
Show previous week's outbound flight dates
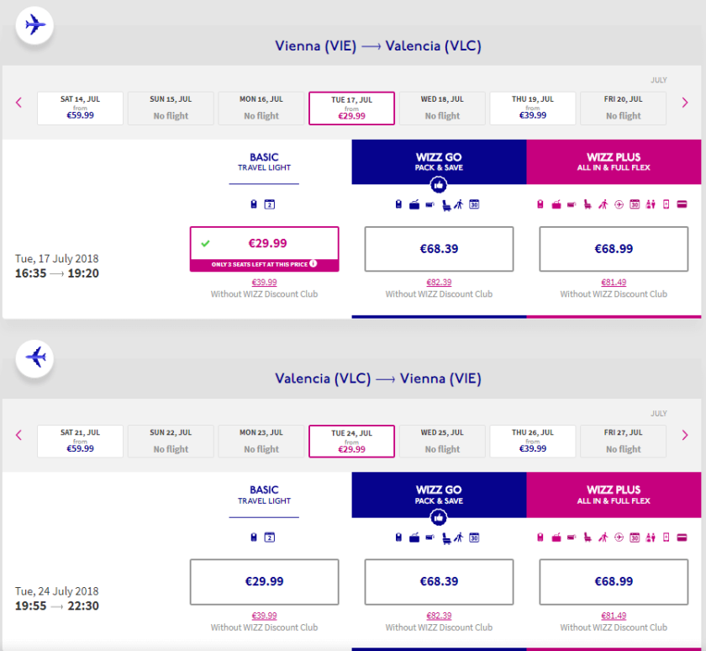18,103
